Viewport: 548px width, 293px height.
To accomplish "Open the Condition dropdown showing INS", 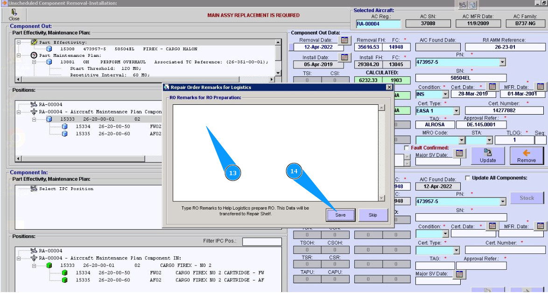I will [445, 94].
